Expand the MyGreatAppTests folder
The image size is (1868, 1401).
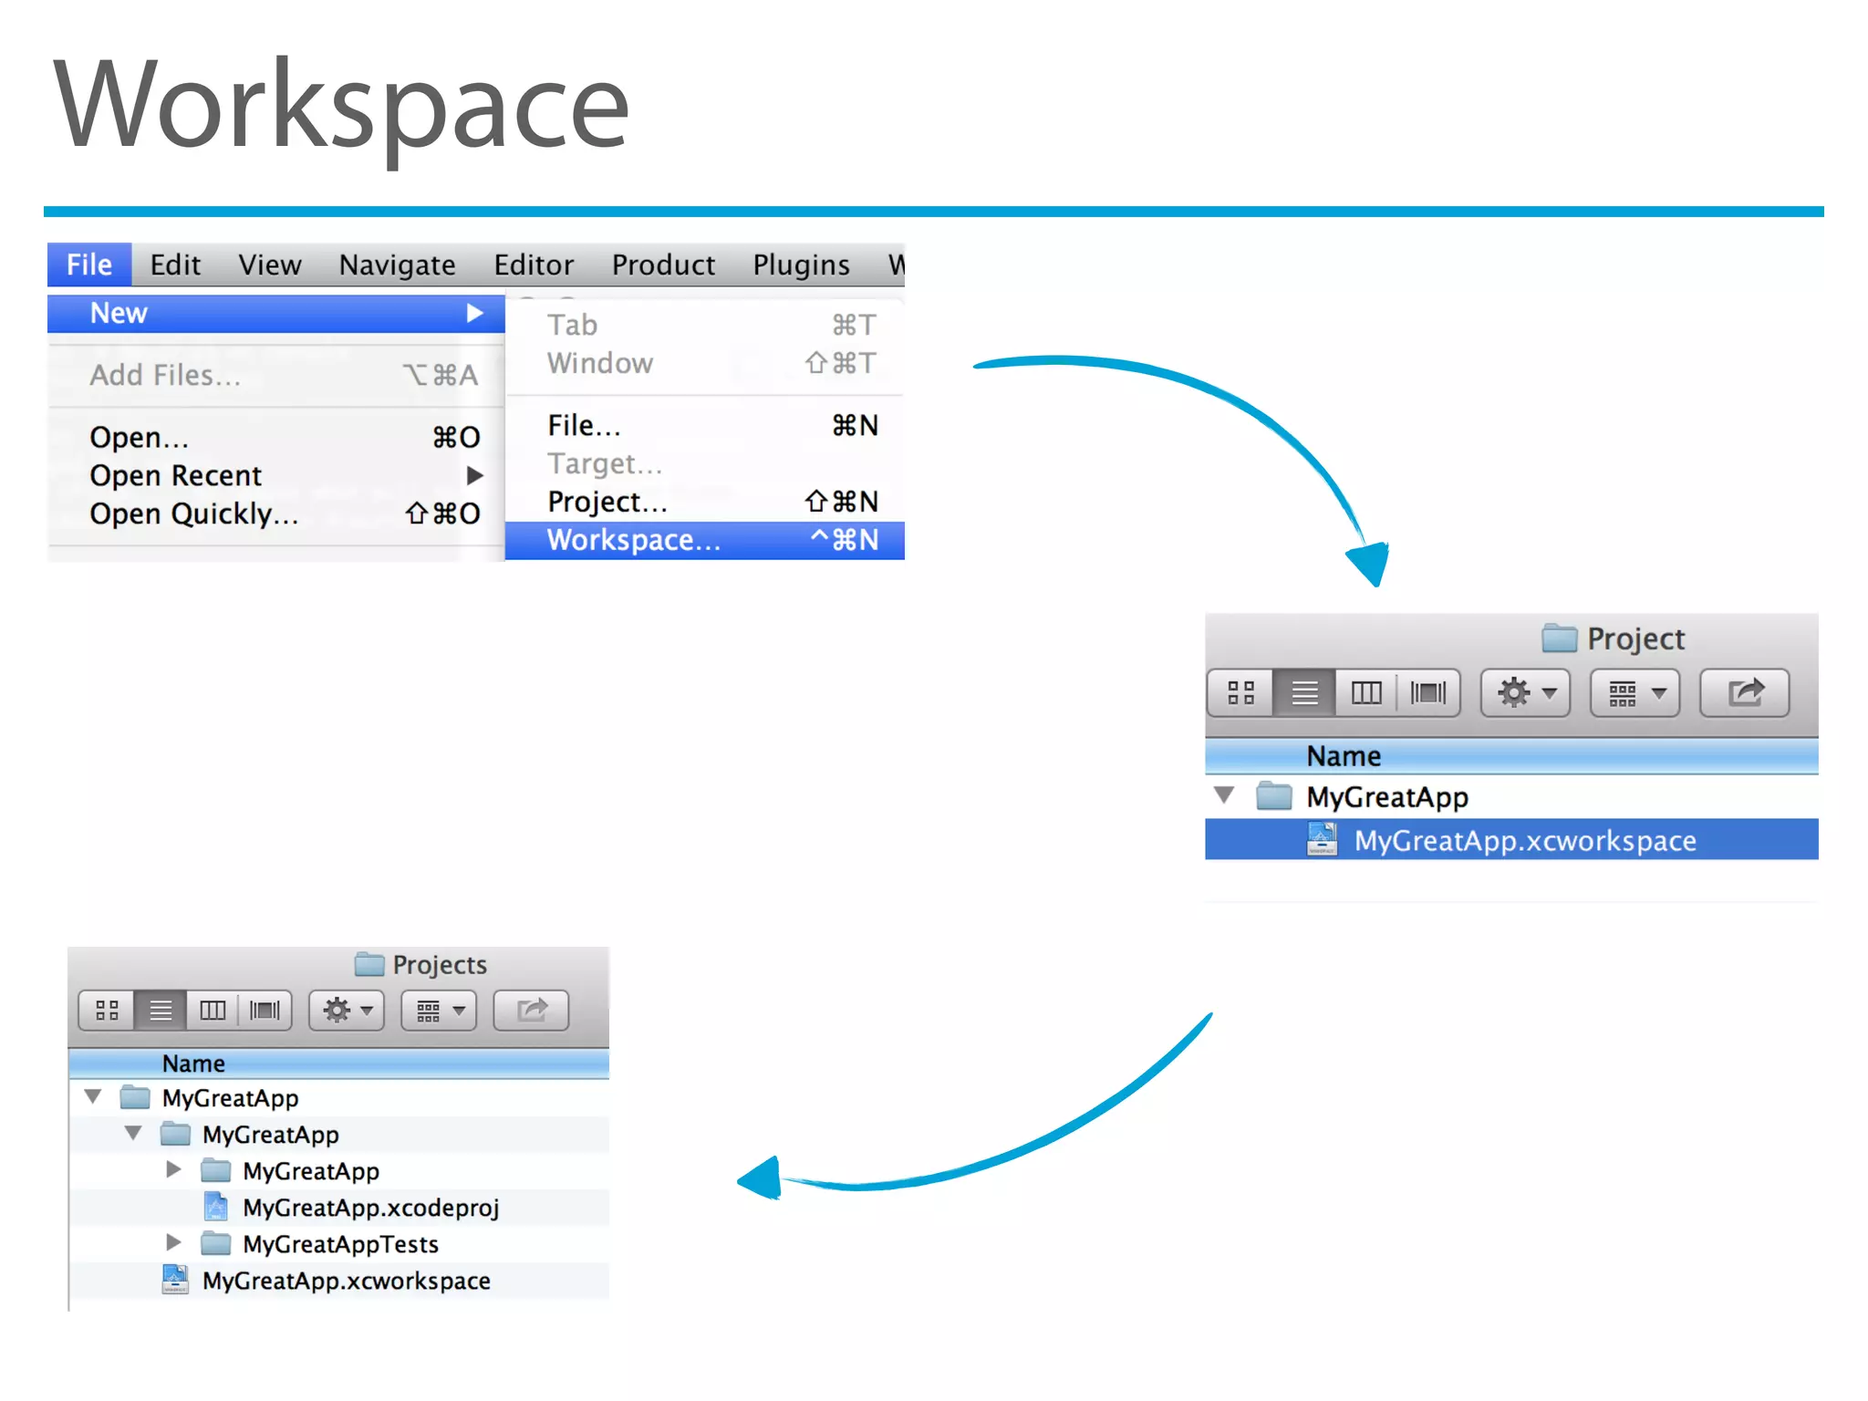pyautogui.click(x=173, y=1242)
